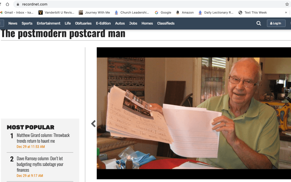The image size is (291, 182).
Task: Open the Obituaries section
Action: point(83,23)
